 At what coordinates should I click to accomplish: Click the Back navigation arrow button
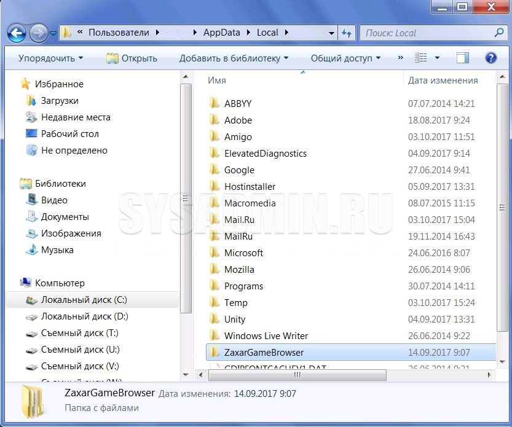(17, 33)
